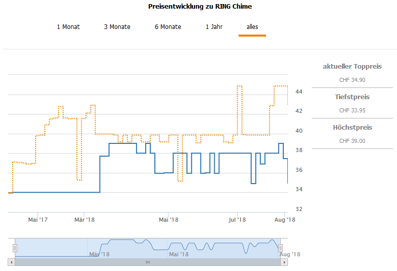Select the 1 Monat time range

tap(68, 27)
